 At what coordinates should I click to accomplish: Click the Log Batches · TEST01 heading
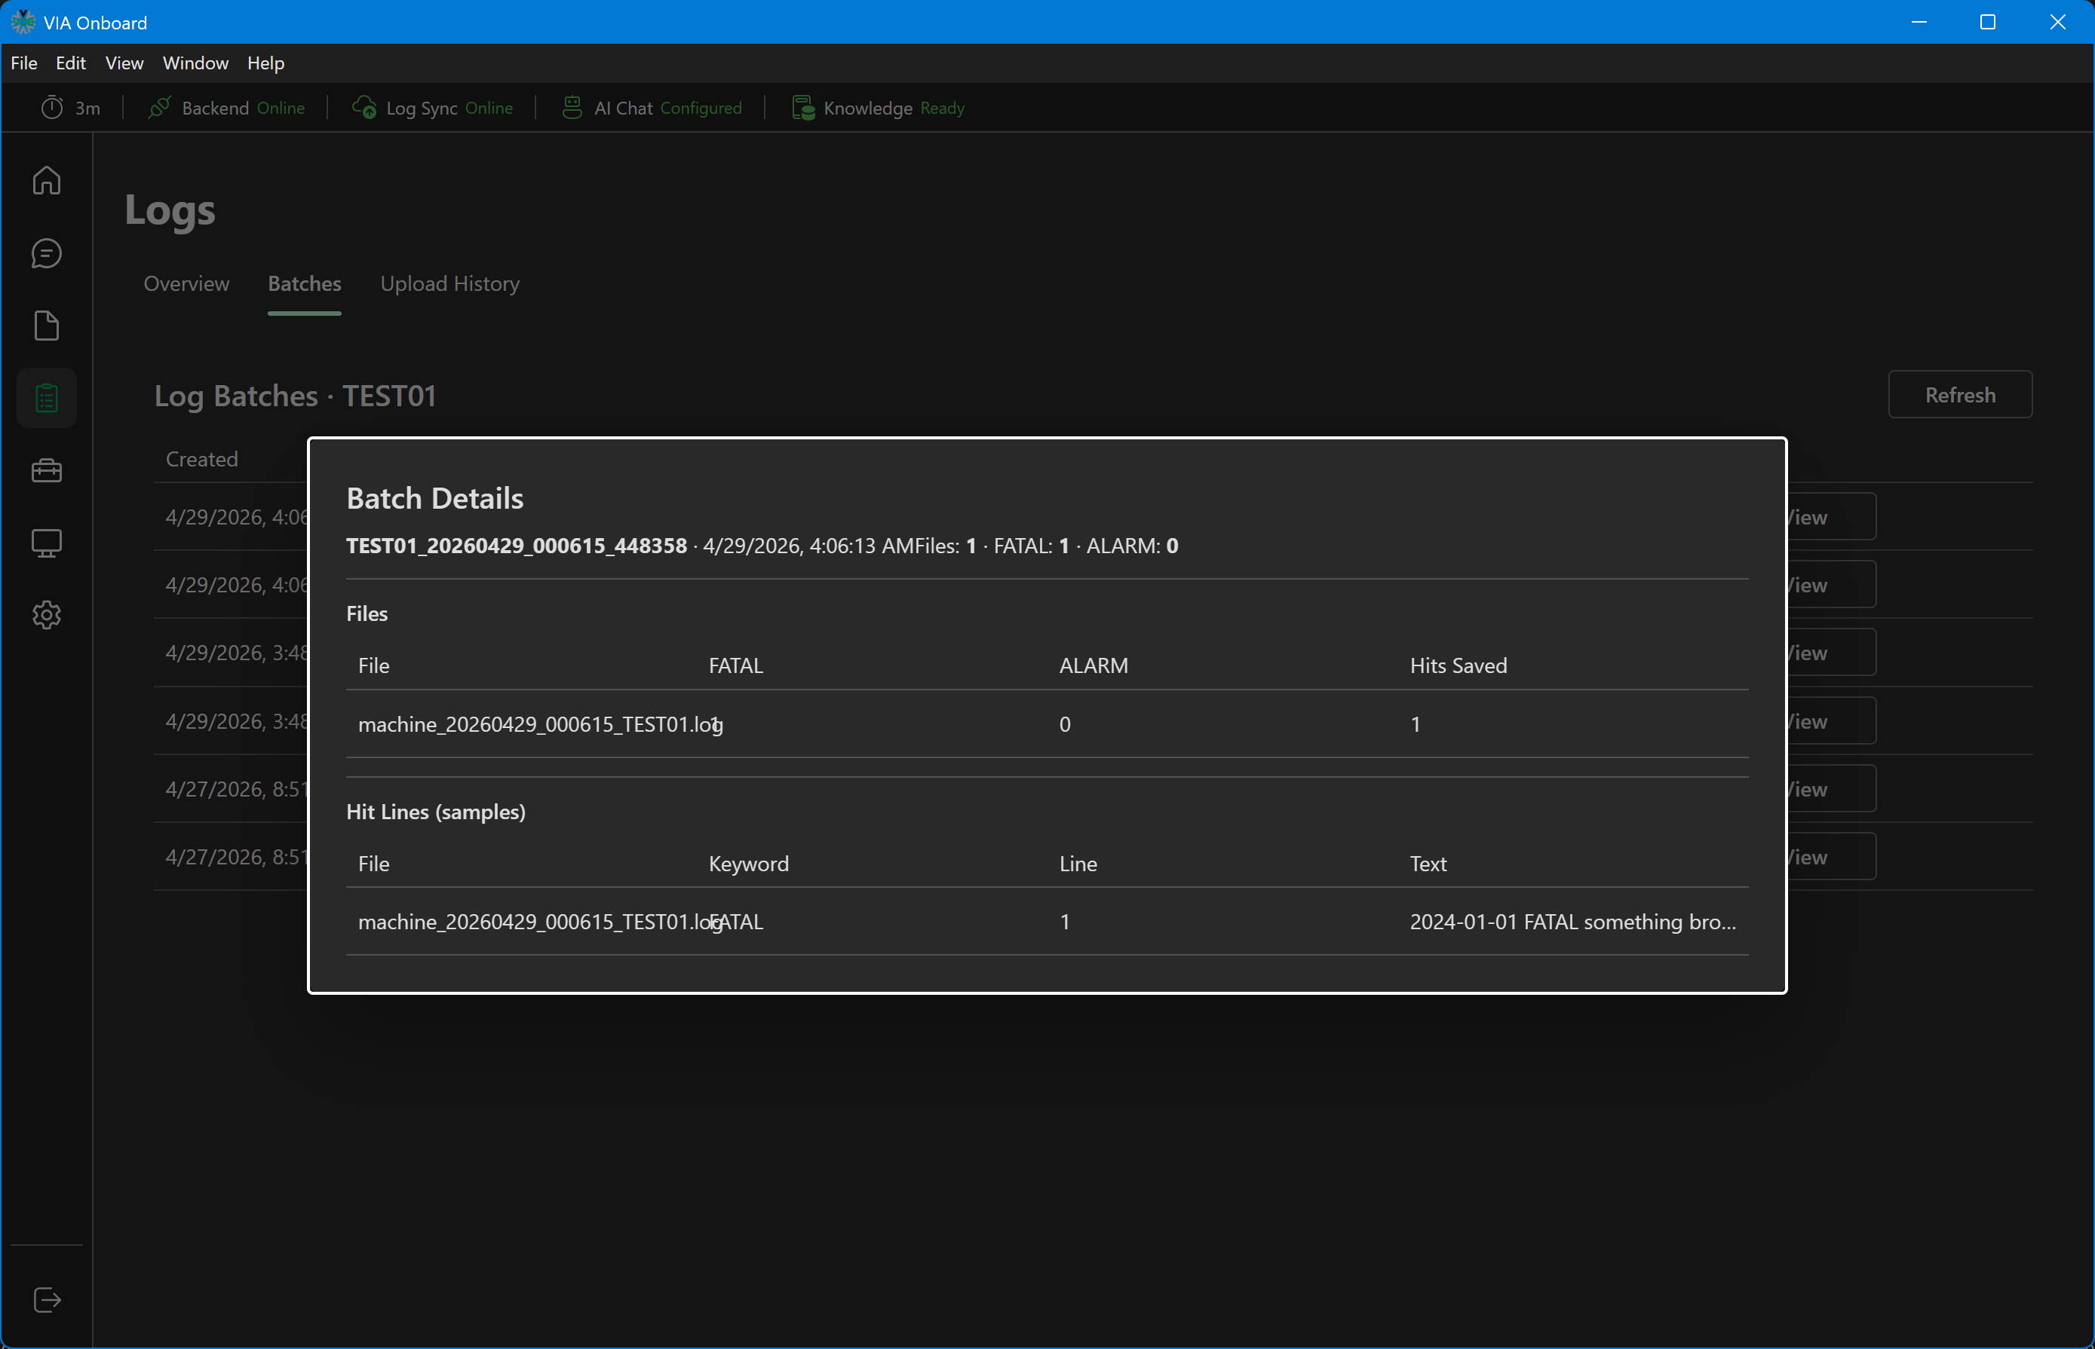coord(296,396)
